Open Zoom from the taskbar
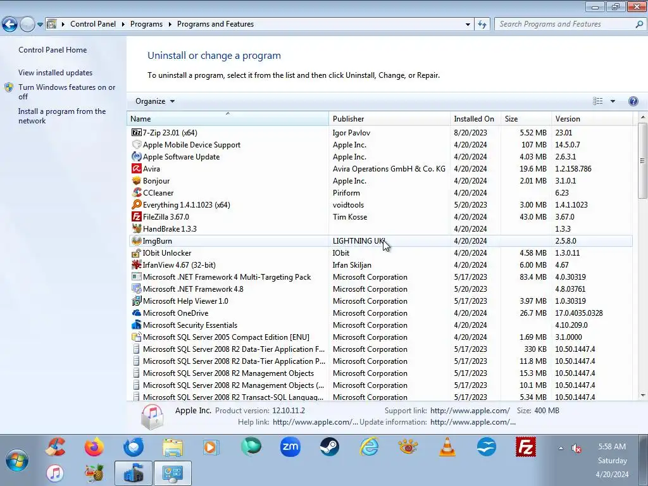The width and height of the screenshot is (648, 486). tap(290, 447)
